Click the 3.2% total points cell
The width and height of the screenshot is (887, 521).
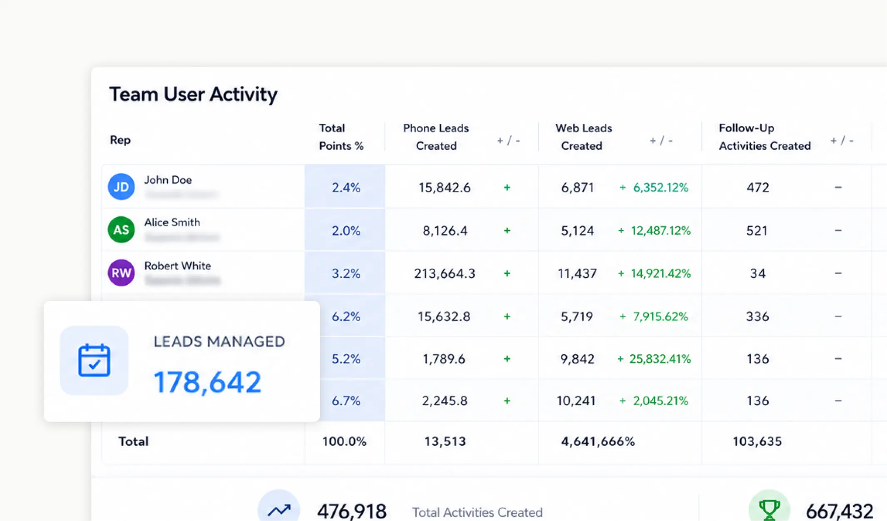click(x=345, y=273)
